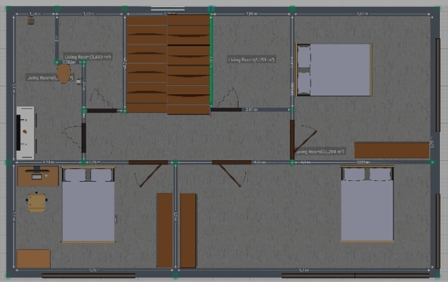Image resolution: width=448 pixels, height=282 pixels.
Task: Click the Living Room (3,480 m²) label
Action: click(x=88, y=58)
